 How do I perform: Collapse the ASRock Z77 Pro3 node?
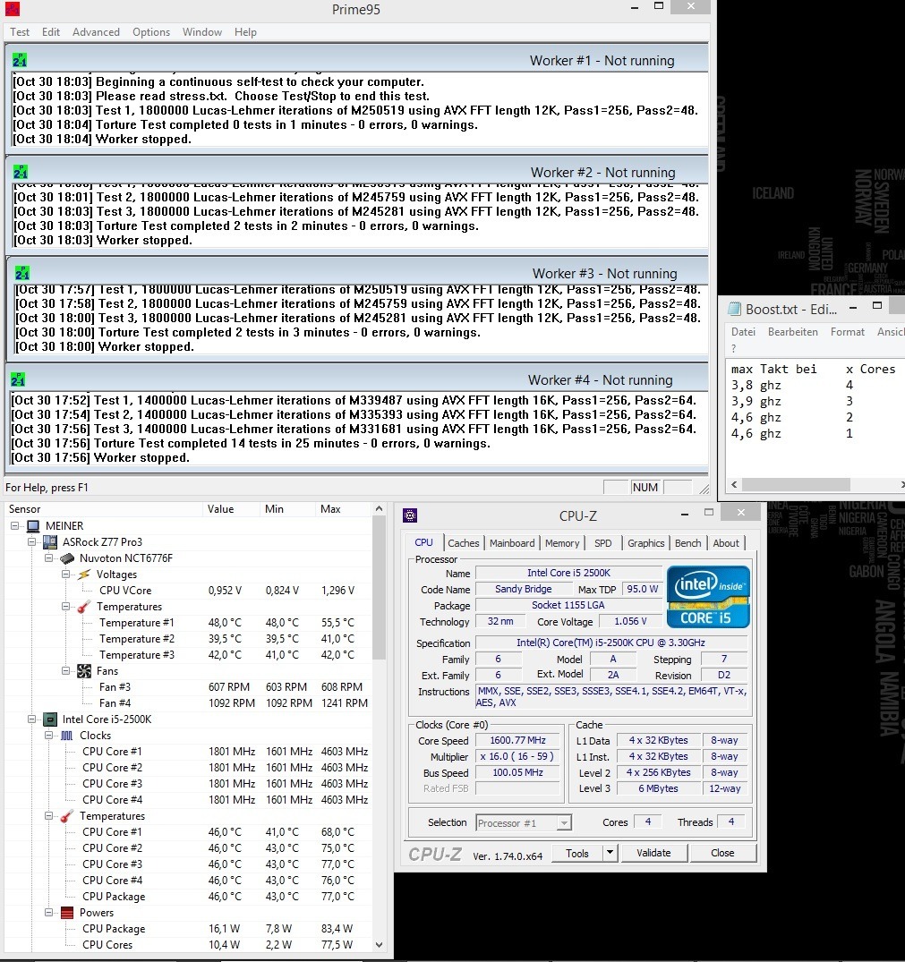(x=31, y=541)
